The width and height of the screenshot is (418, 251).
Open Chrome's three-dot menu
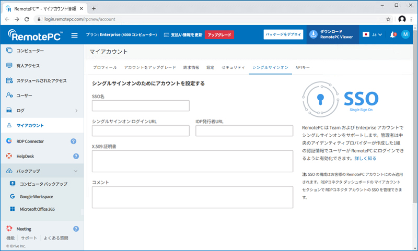pyautogui.click(x=411, y=19)
